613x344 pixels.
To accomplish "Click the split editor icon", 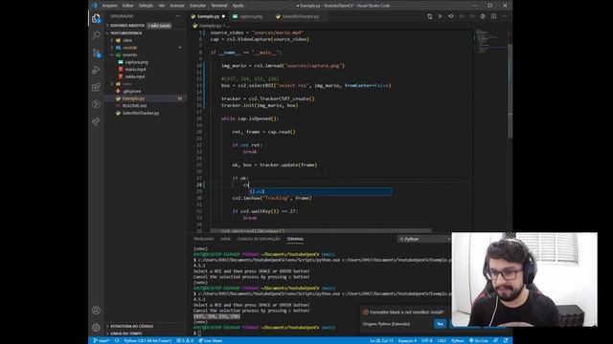I will pos(494,16).
